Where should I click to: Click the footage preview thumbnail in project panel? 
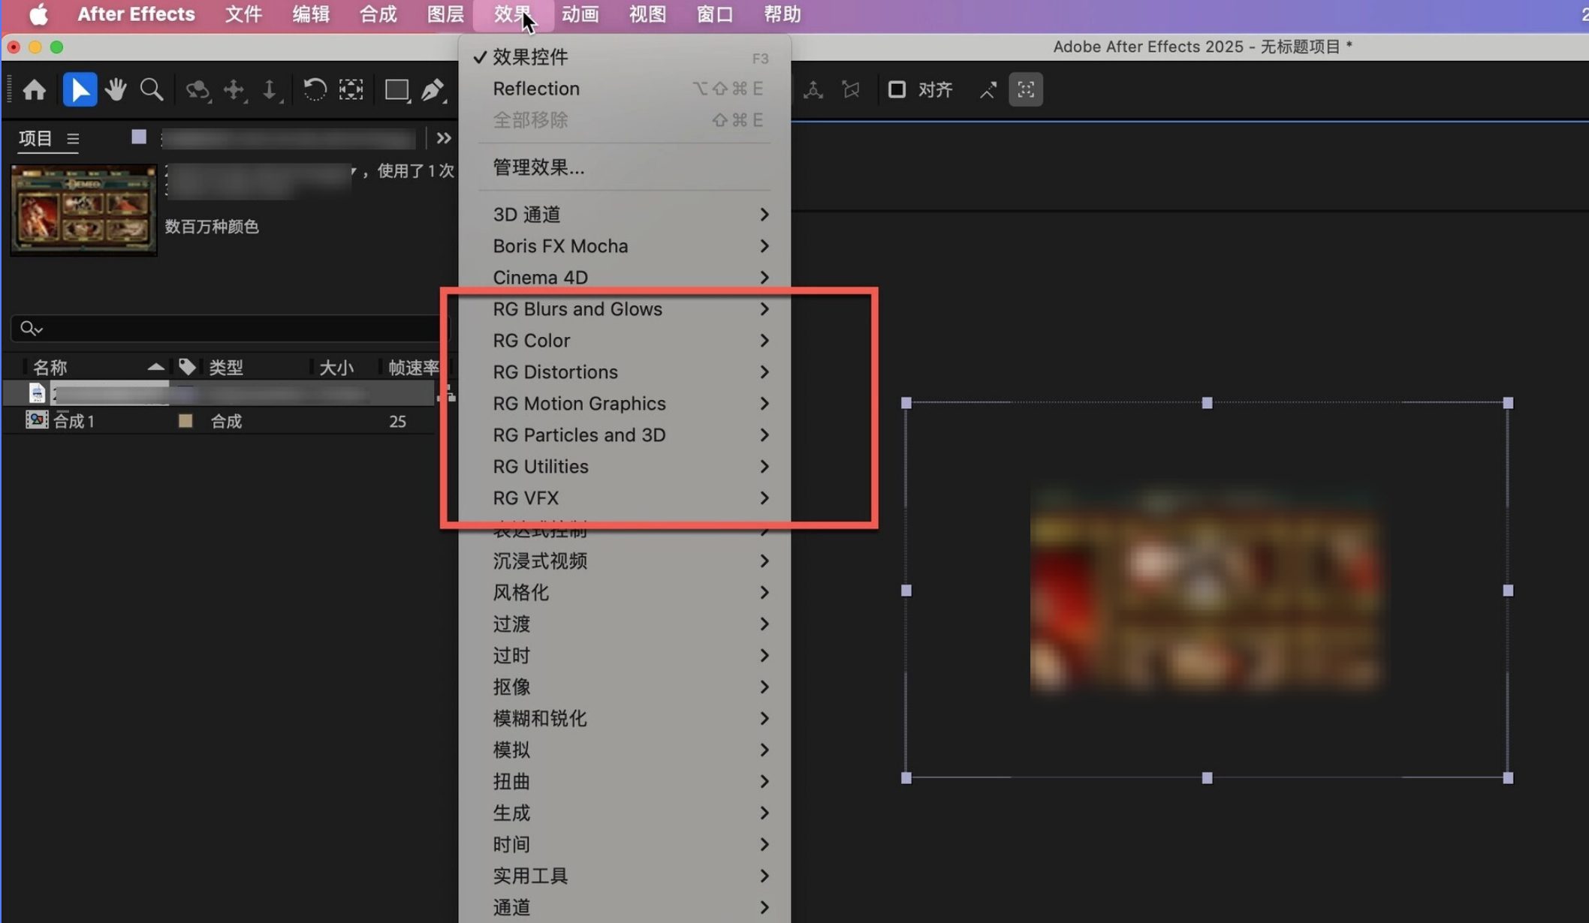[84, 210]
